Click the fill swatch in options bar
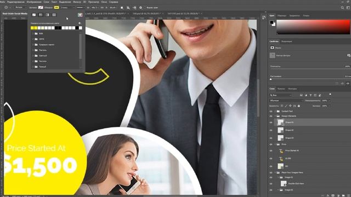The height and width of the screenshot is (197, 351). (x=41, y=7)
